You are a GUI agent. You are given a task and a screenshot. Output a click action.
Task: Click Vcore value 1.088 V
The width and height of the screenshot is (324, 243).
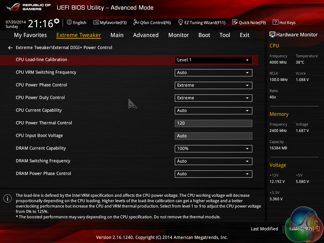click(302, 80)
